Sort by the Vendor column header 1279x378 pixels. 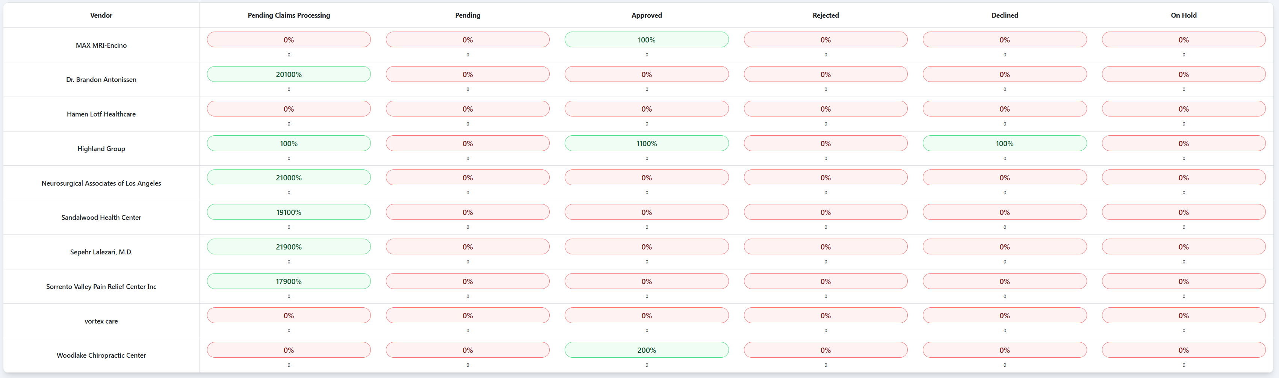tap(101, 15)
